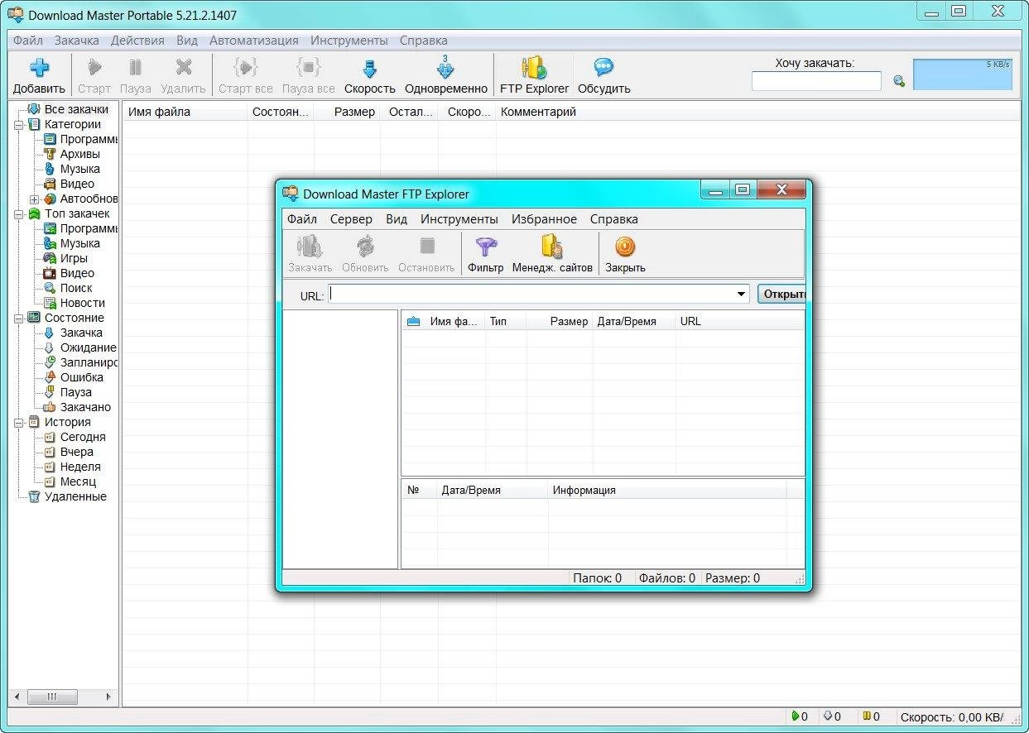Screen dimensions: 1029x733
Task: Select Сегодня under История
Action: tap(83, 437)
